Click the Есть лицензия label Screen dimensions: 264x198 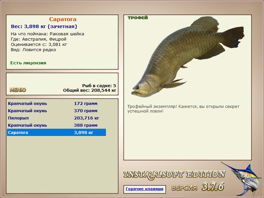click(28, 63)
